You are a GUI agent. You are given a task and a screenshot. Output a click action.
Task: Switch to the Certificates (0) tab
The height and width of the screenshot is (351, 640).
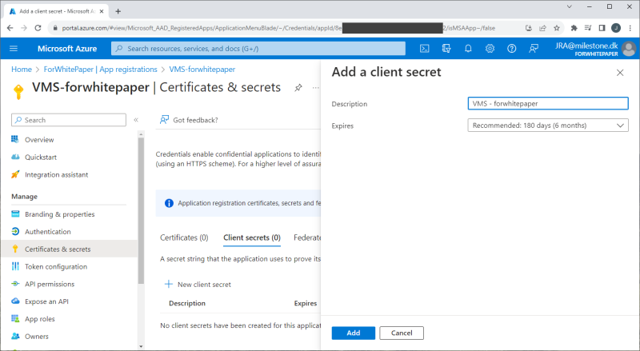pos(184,237)
